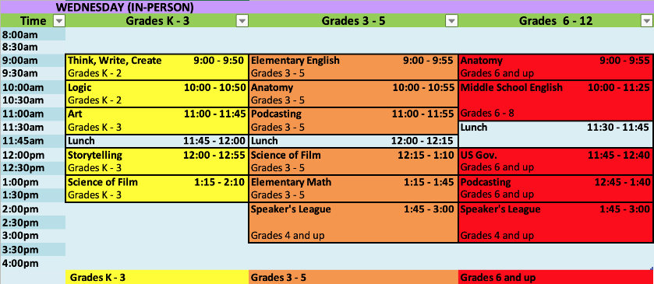This screenshot has width=654, height=284.
Task: Click the orange Podcasting class cell
Action: click(353, 121)
